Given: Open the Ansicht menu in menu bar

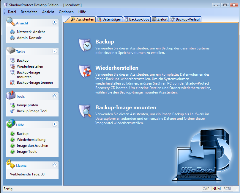Looking at the screenshot, I should 48,12.
